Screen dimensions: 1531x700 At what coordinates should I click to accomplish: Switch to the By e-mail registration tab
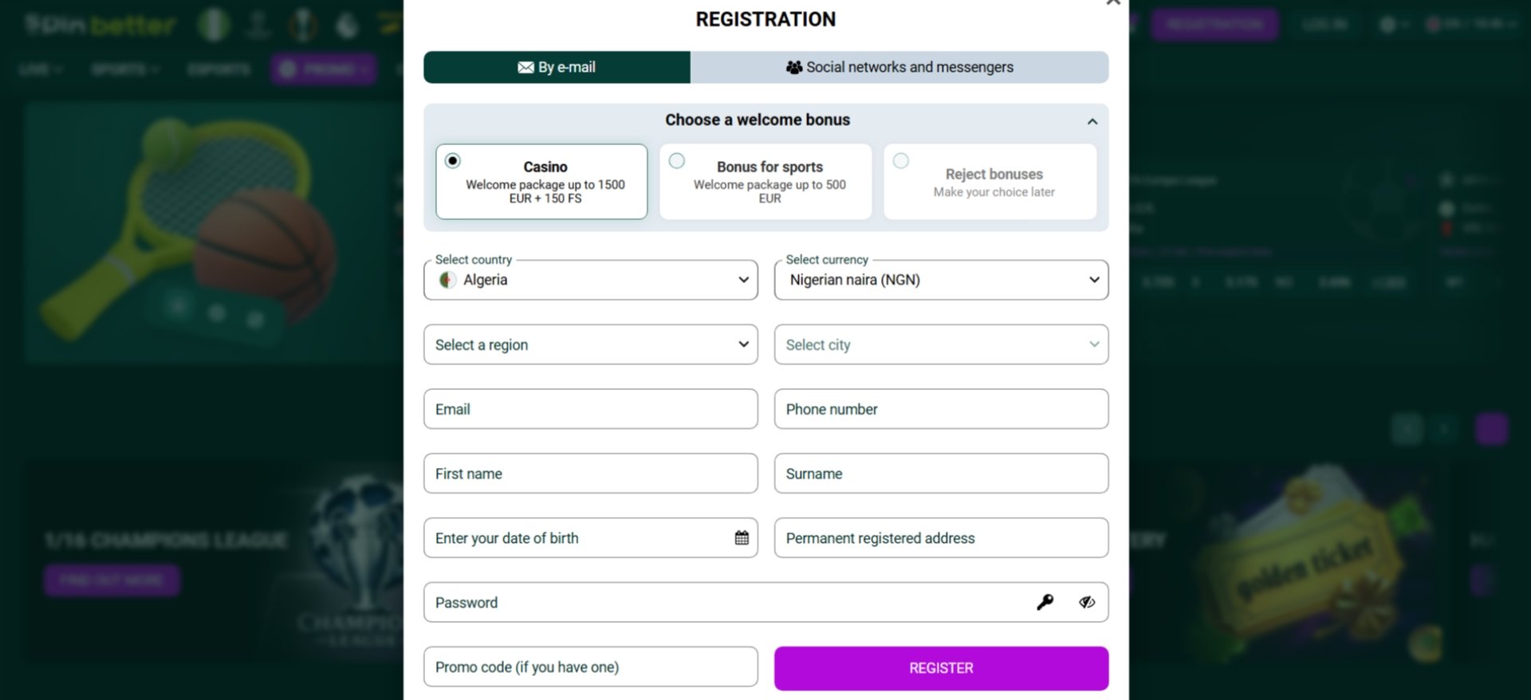[557, 67]
